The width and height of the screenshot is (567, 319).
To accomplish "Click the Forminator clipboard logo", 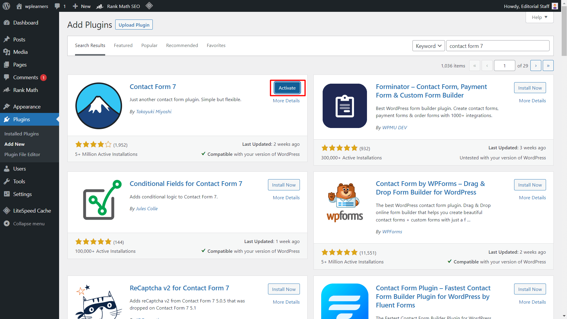I will click(345, 106).
